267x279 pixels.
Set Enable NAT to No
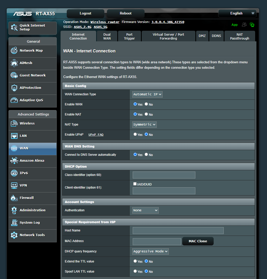tap(146, 114)
